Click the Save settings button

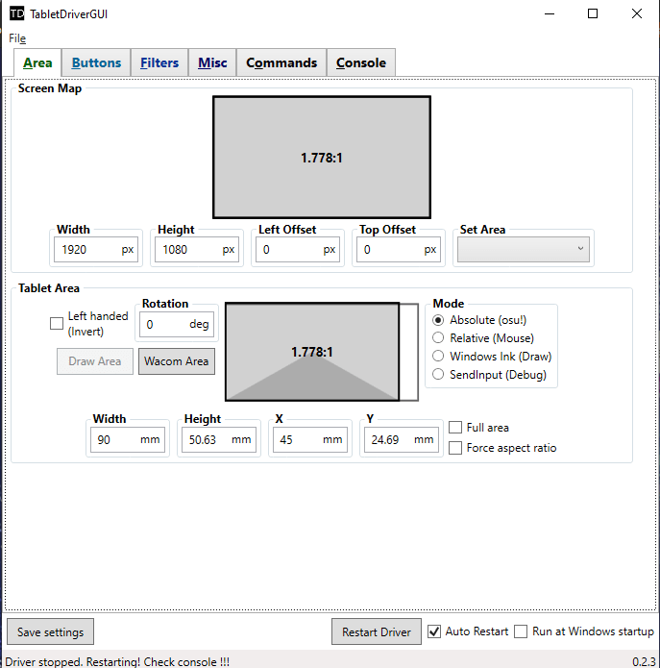coord(50,631)
